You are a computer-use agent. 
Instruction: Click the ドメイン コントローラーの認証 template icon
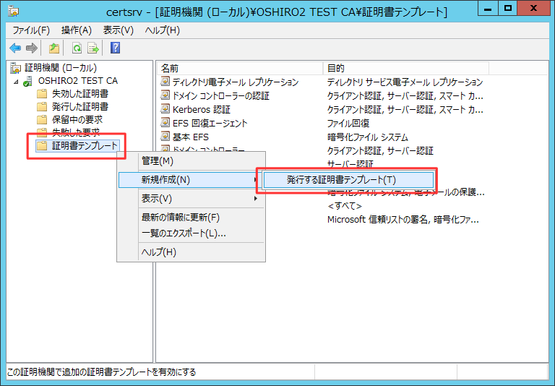(165, 95)
